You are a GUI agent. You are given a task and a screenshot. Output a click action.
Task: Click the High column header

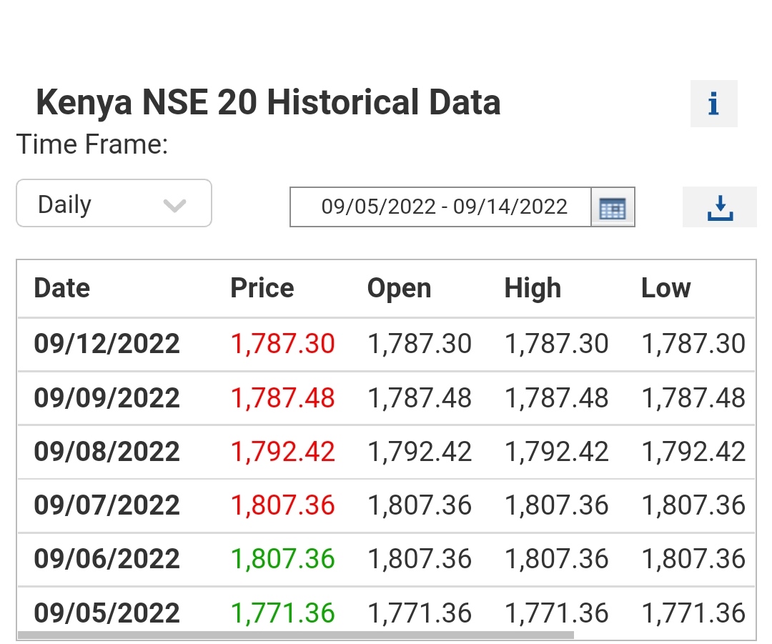pos(533,288)
